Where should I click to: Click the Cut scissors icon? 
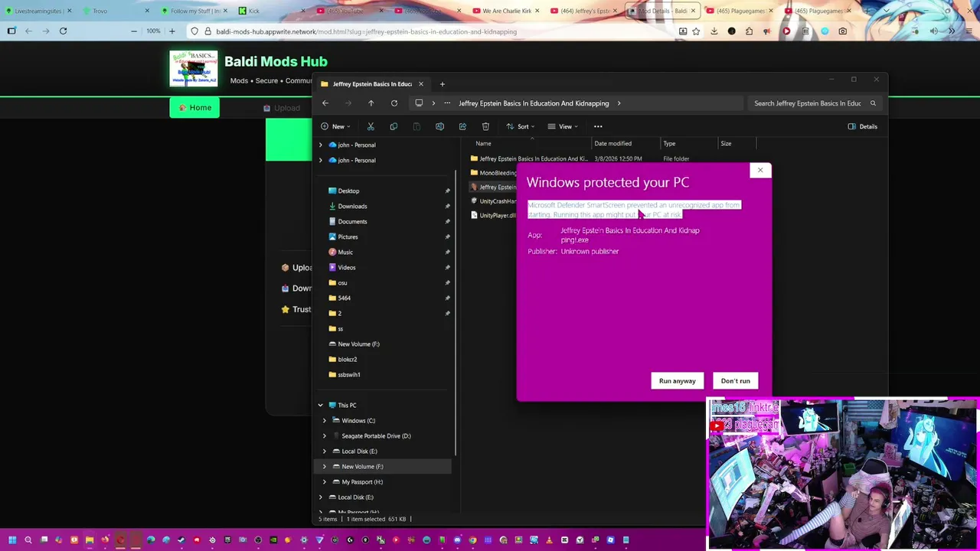click(x=371, y=126)
